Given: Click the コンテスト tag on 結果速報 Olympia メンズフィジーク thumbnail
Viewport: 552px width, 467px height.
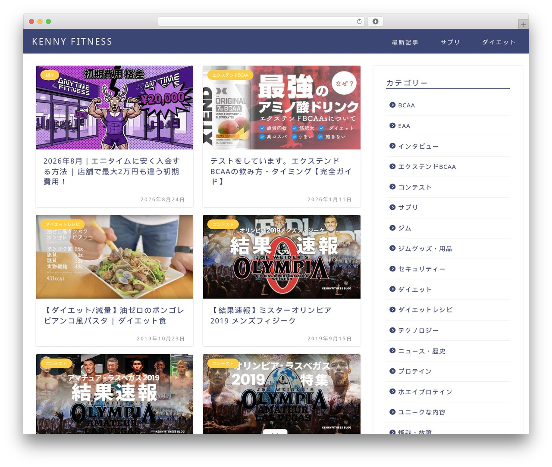Looking at the screenshot, I should 223,224.
